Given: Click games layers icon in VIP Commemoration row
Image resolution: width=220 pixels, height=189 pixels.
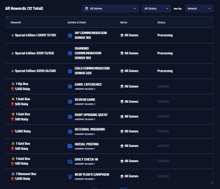Looking at the screenshot, I should 122,35.
